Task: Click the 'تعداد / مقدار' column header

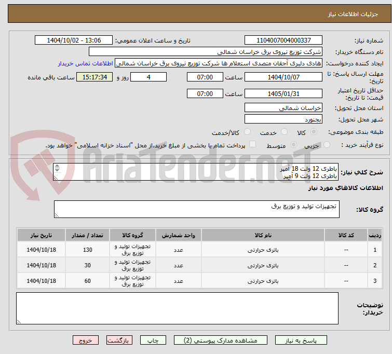Action: [x=88, y=235]
